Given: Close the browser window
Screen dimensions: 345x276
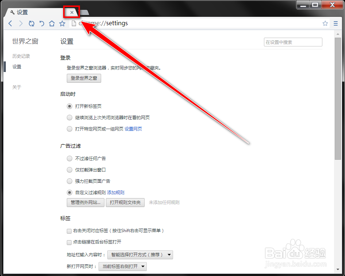Looking at the screenshot, I should click(x=332, y=5).
